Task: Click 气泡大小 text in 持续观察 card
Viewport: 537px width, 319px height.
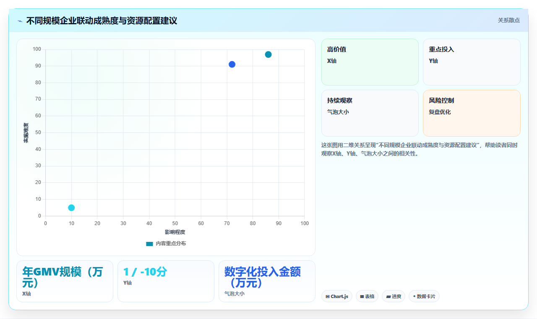Action: pyautogui.click(x=338, y=112)
